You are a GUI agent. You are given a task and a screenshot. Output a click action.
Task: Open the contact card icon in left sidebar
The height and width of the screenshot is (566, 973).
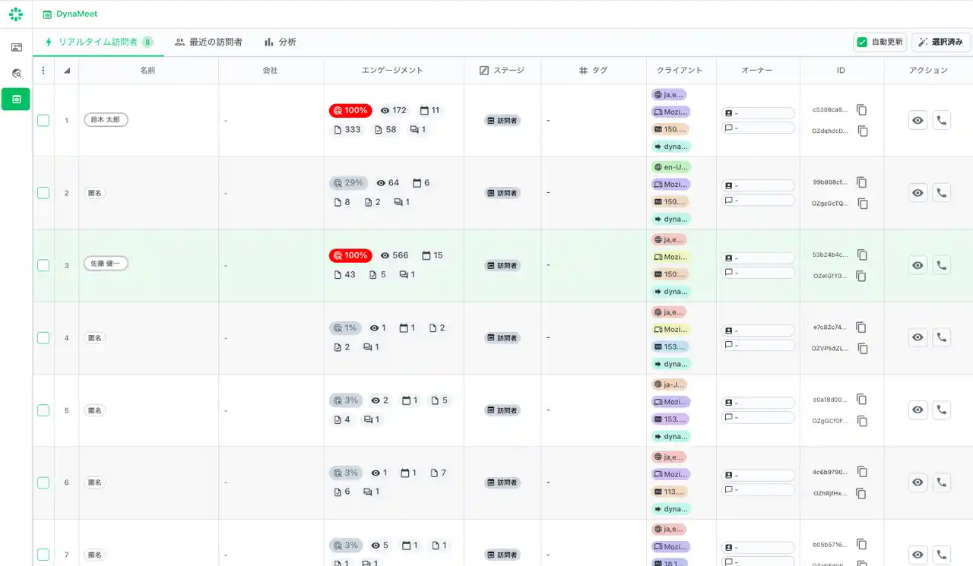[16, 47]
